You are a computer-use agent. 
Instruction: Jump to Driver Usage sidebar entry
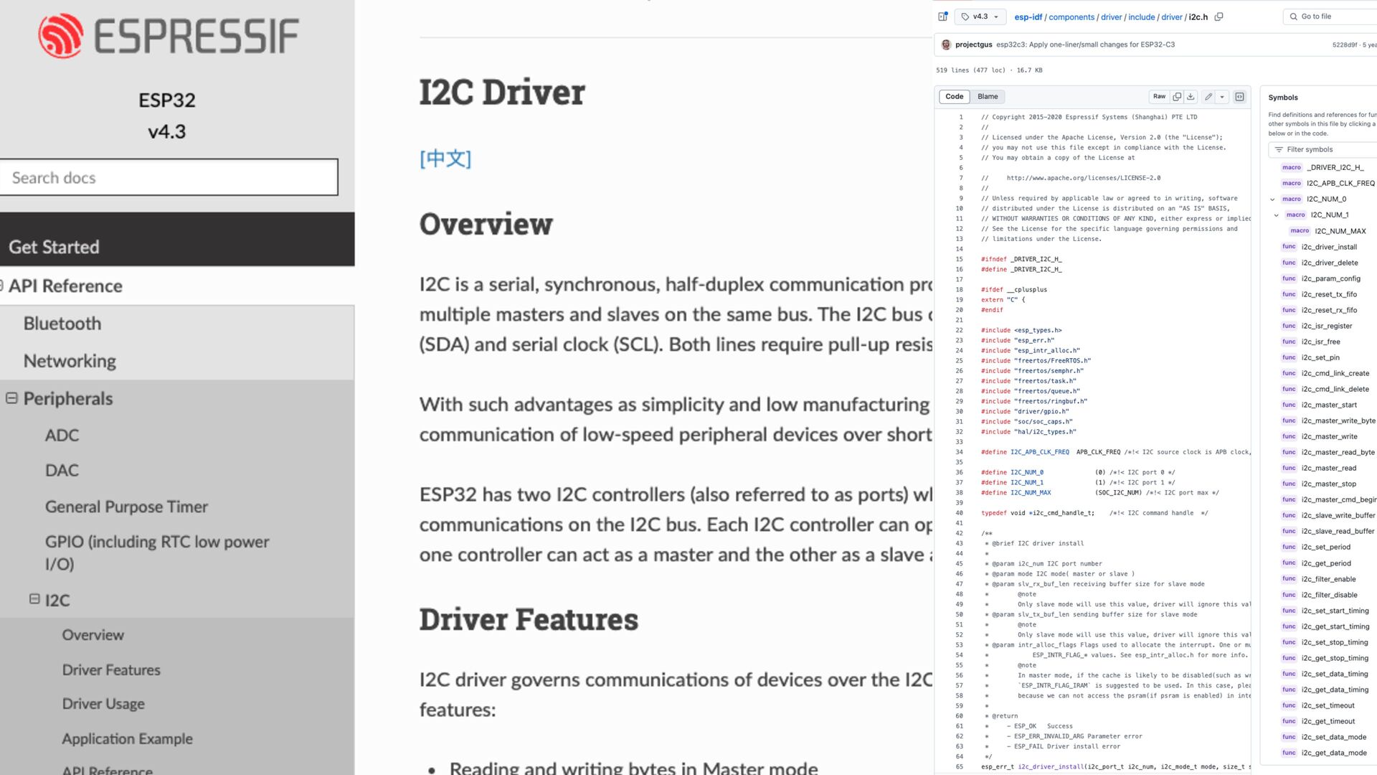pos(103,704)
